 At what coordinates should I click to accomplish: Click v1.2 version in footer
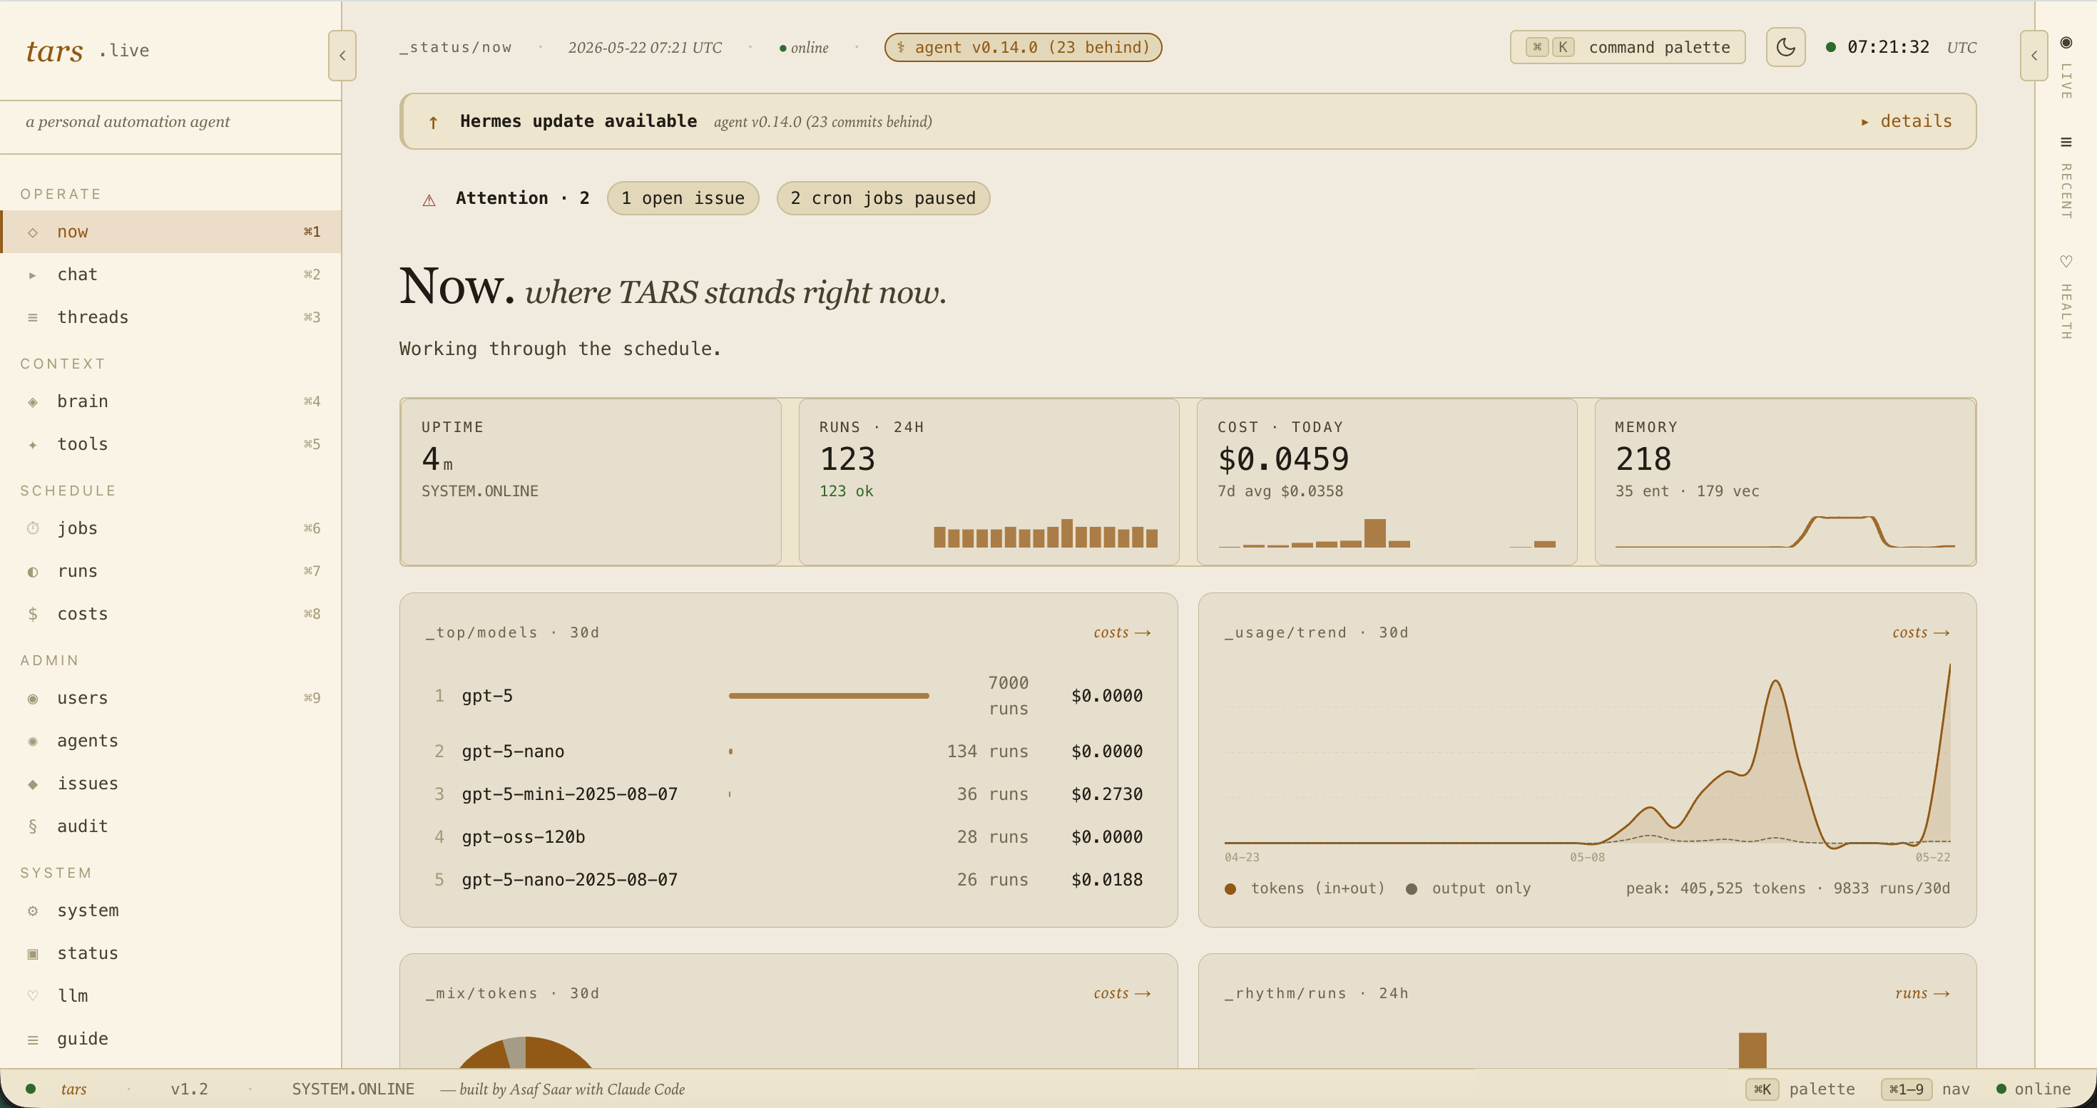[x=190, y=1089]
